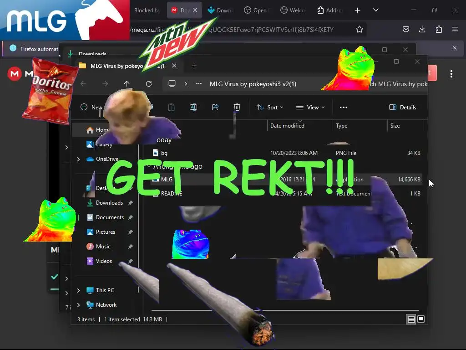Bookmark this page with the star icon
This screenshot has width=466, height=350.
point(360,29)
